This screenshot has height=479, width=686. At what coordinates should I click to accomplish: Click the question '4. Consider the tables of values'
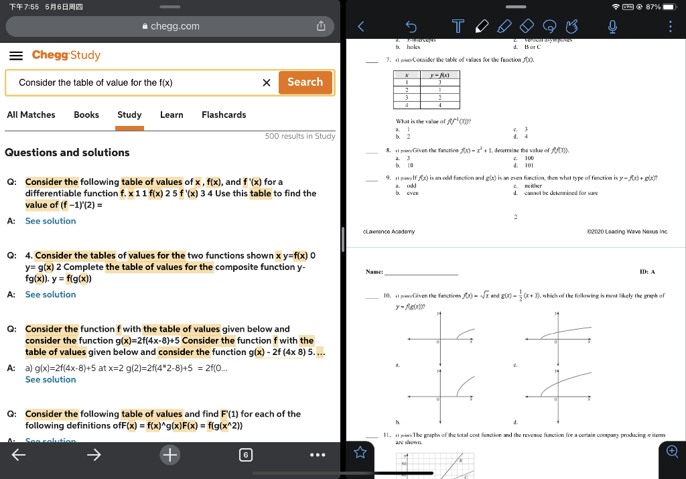pyautogui.click(x=170, y=267)
